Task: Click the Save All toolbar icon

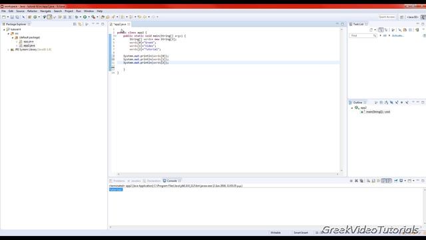Action: click(x=17, y=17)
